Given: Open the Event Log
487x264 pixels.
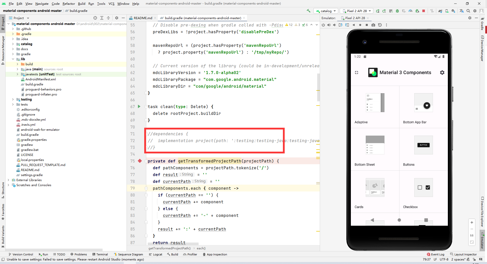Looking at the screenshot, I should coord(435,254).
